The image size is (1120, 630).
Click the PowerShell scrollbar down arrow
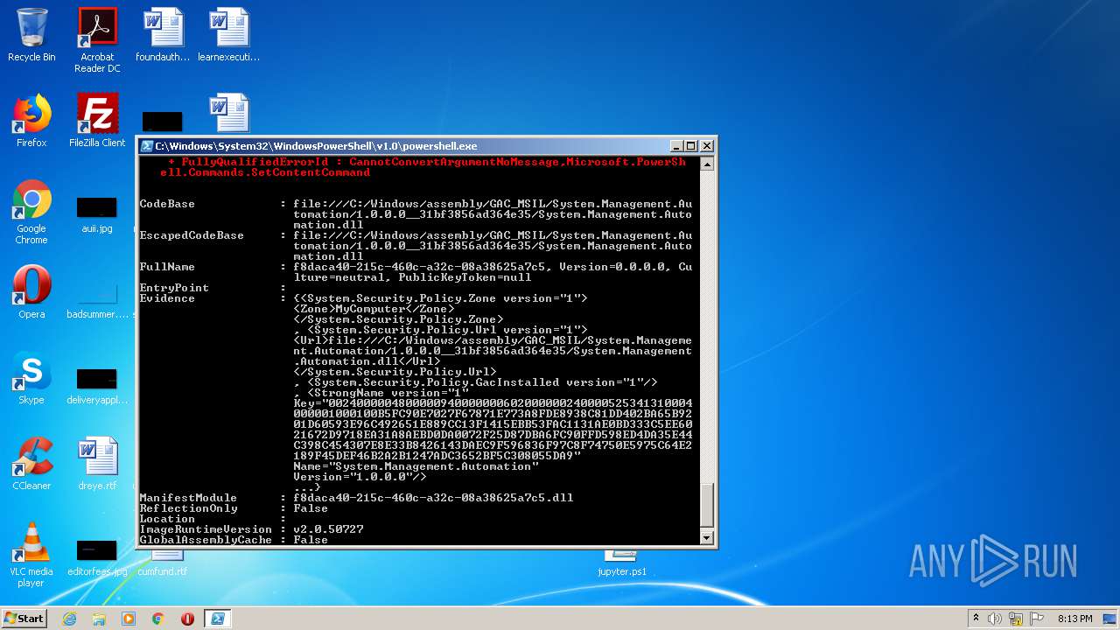click(x=708, y=537)
